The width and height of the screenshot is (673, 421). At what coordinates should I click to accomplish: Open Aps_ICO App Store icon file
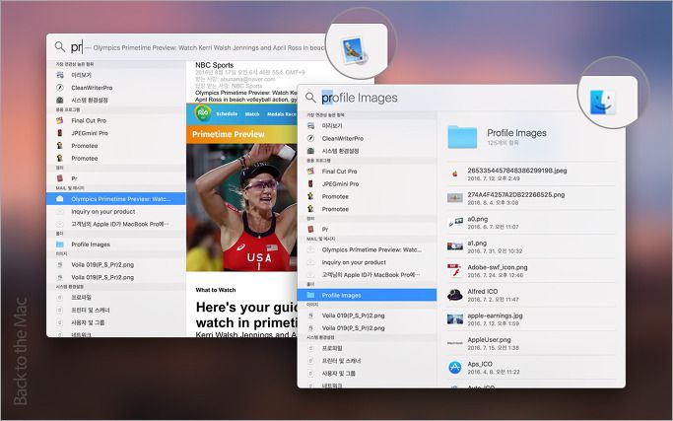pos(531,368)
